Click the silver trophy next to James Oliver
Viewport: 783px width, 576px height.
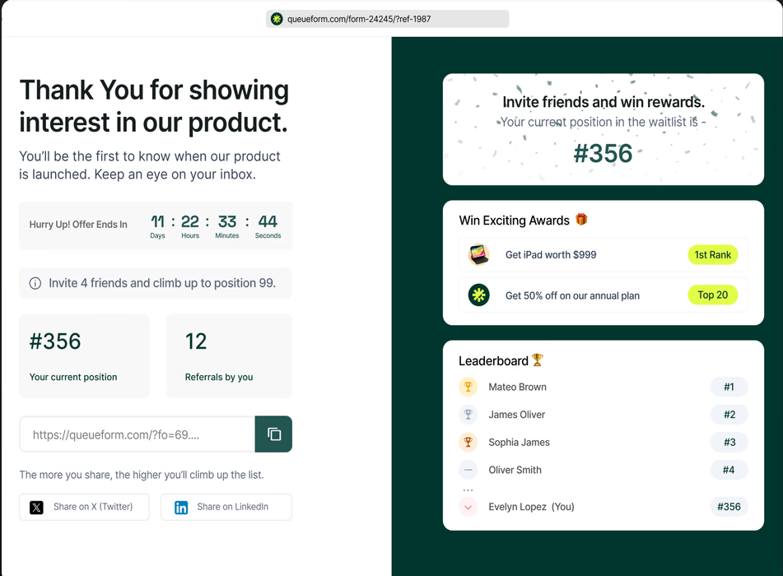pyautogui.click(x=468, y=414)
